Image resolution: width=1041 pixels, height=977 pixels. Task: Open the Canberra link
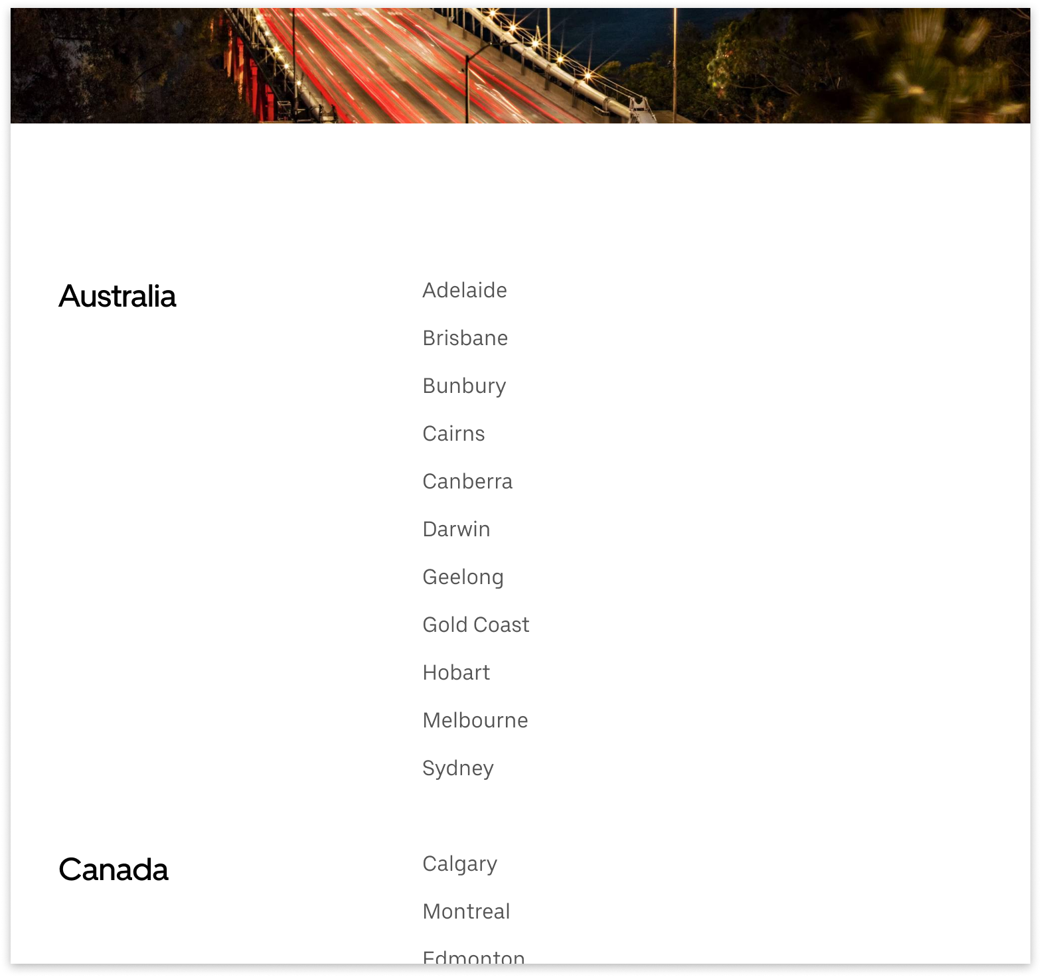[x=468, y=481]
